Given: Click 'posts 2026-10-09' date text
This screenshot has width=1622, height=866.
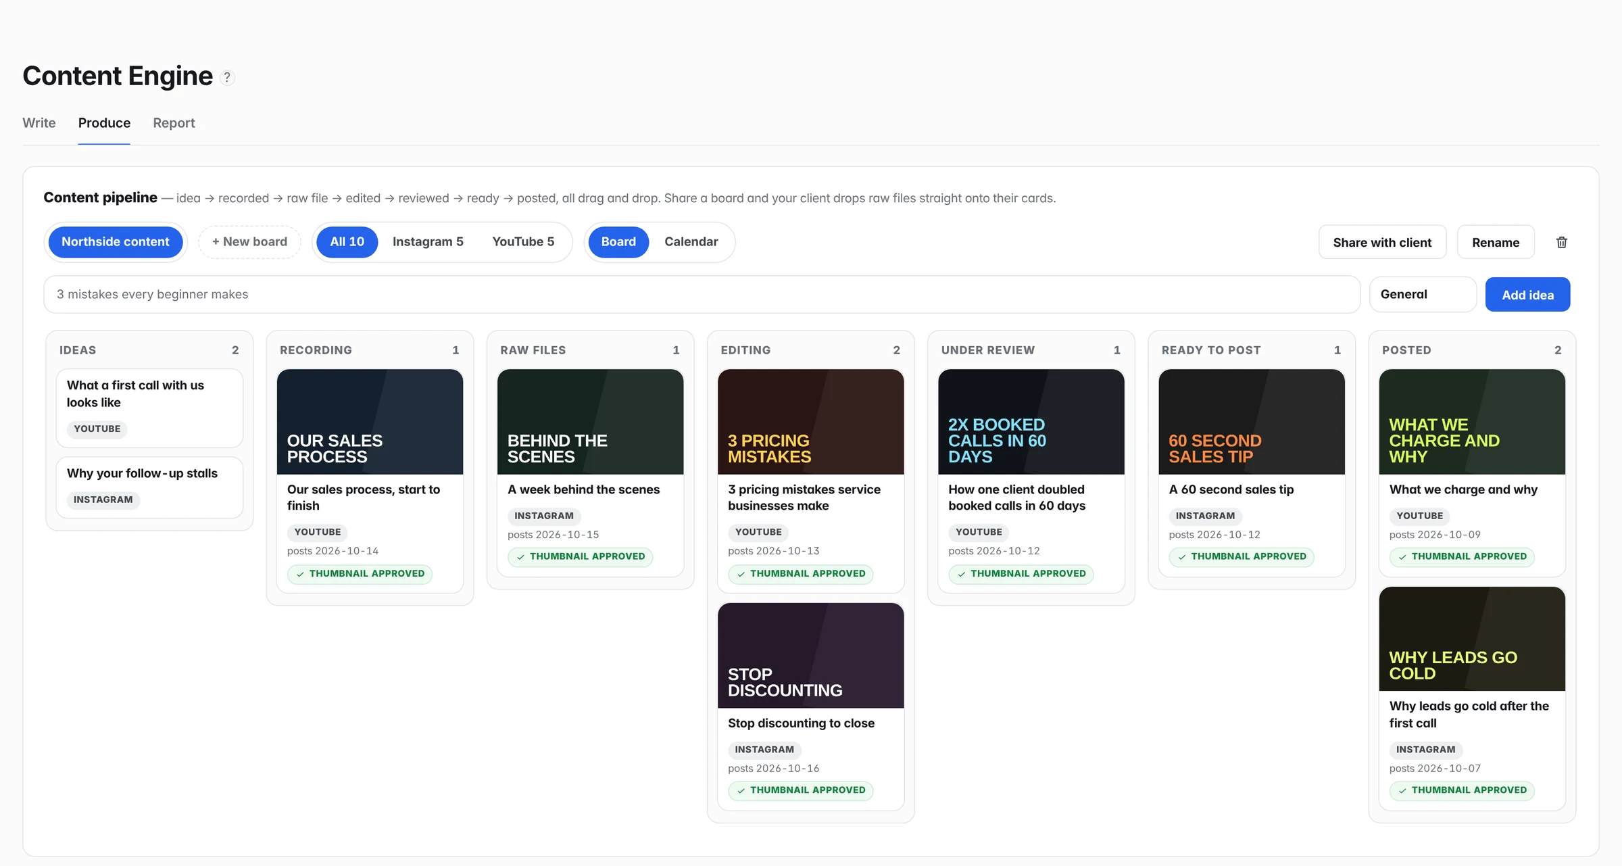Looking at the screenshot, I should 1435,535.
